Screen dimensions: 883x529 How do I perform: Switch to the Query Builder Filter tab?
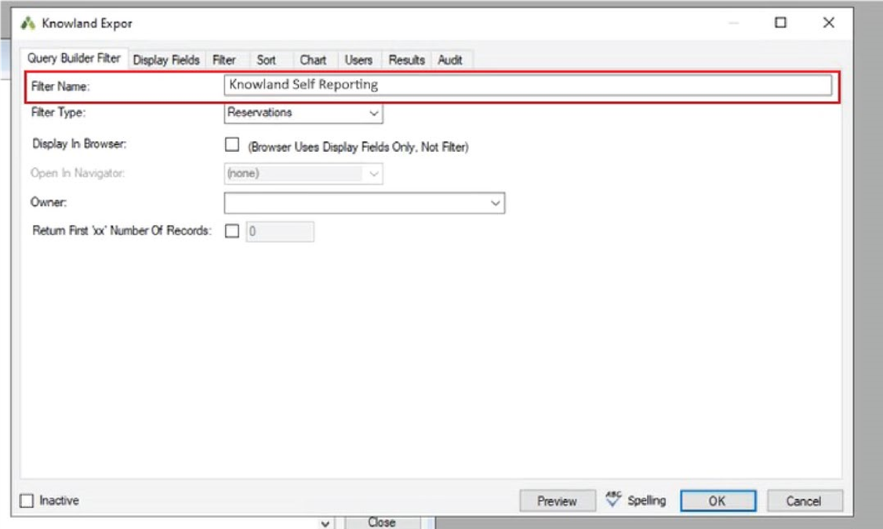tap(74, 59)
